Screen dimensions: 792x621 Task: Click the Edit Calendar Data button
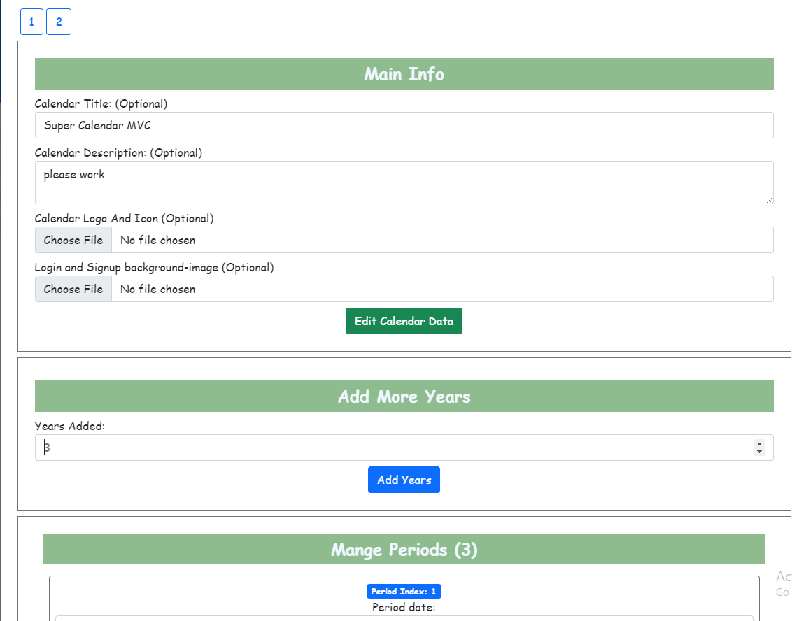pyautogui.click(x=404, y=321)
